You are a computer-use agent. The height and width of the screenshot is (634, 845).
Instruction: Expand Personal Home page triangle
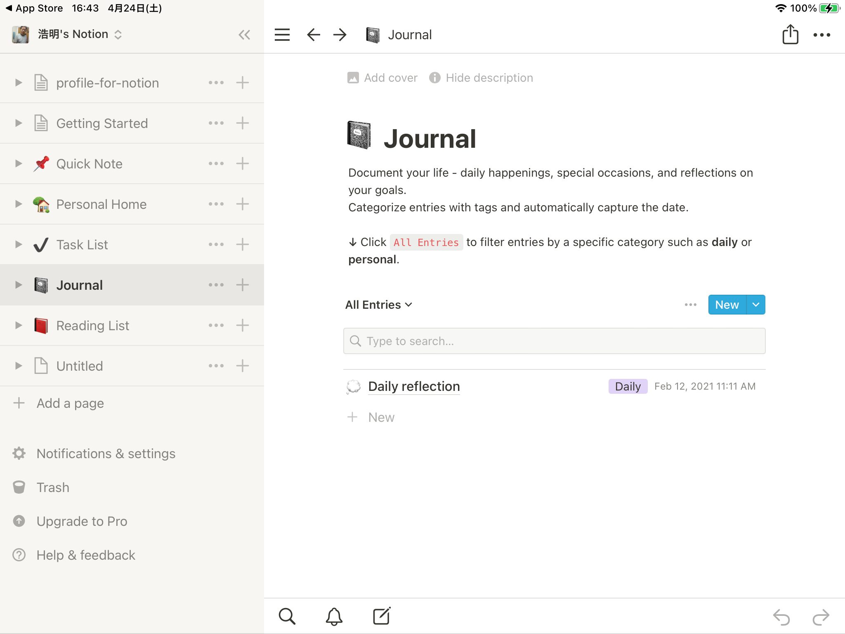click(x=18, y=204)
